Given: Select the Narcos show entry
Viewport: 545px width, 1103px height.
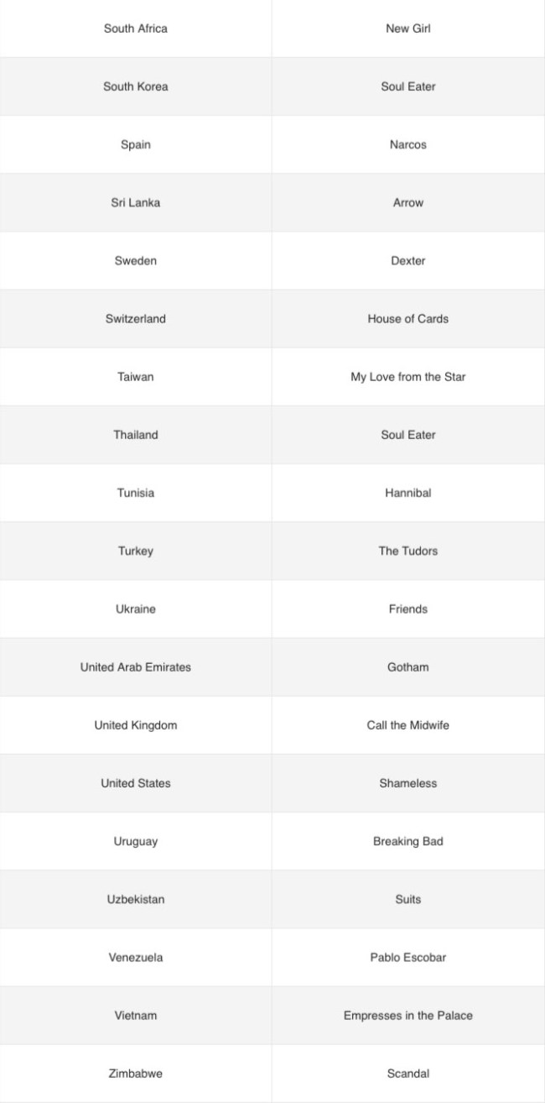Looking at the screenshot, I should tap(408, 144).
